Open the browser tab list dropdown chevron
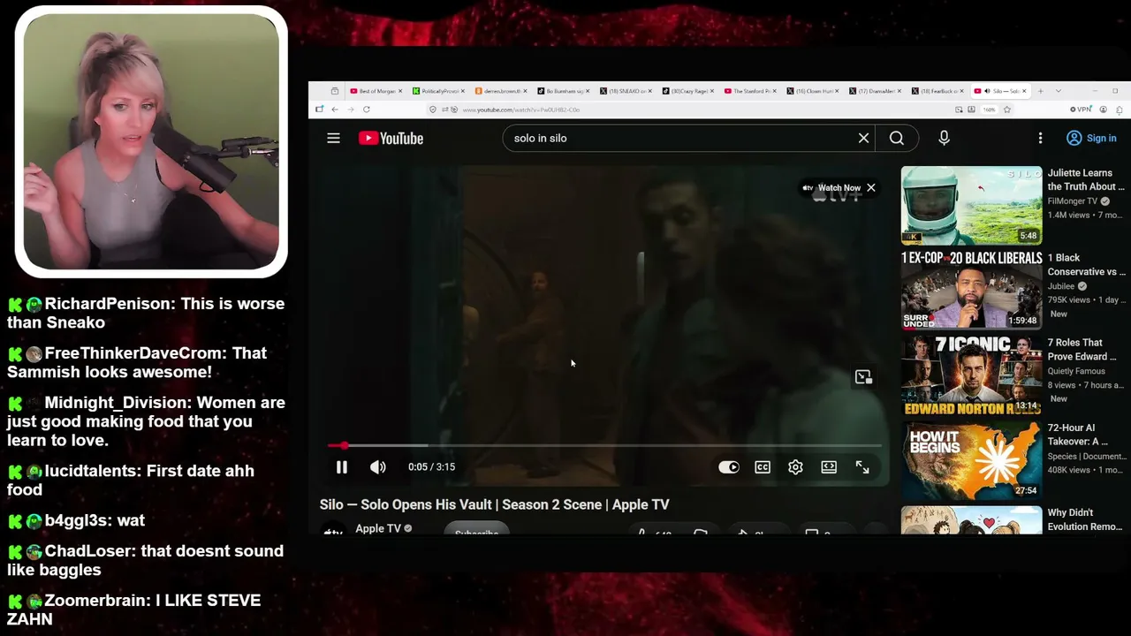 coord(1058,91)
